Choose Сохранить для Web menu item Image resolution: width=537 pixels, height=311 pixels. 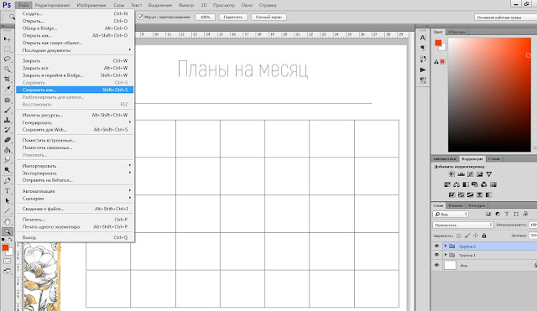click(x=75, y=130)
